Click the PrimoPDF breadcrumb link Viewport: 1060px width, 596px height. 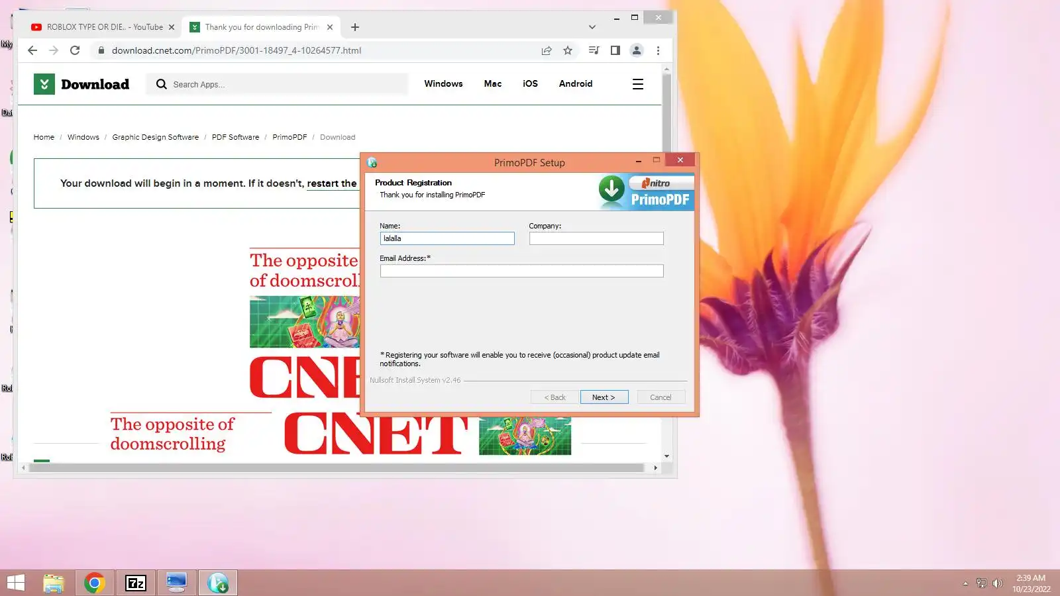(290, 137)
